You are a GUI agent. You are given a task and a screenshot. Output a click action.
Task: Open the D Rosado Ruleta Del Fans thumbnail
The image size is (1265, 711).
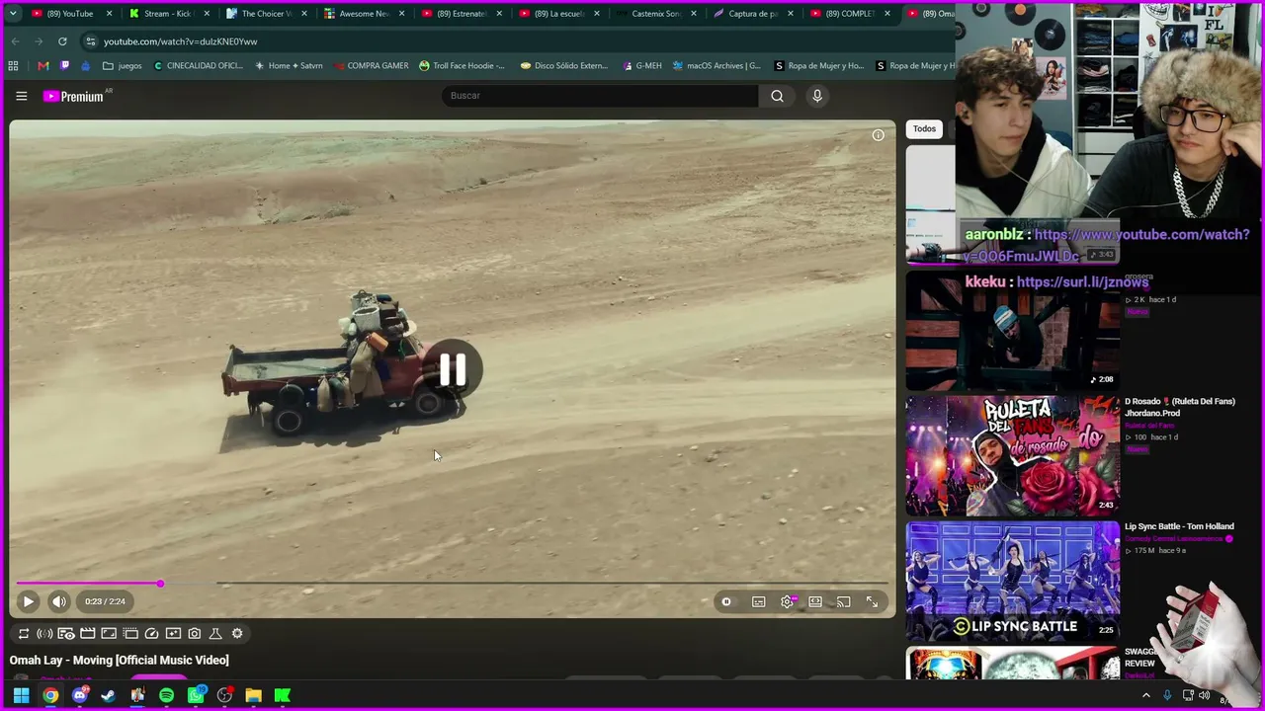(1013, 456)
